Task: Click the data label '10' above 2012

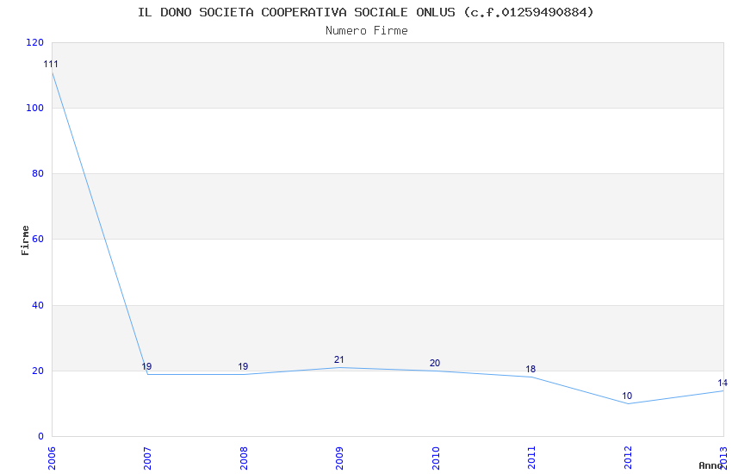Action: point(626,396)
